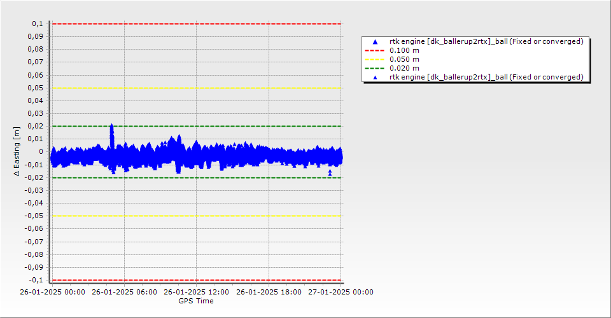Click the 0 y-axis label

point(41,152)
